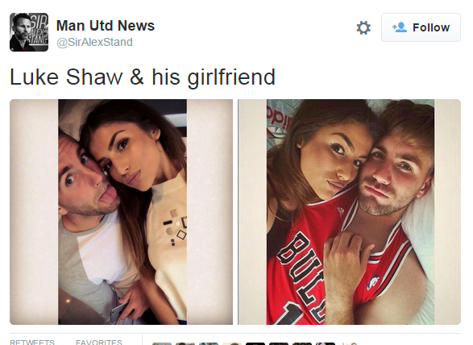Viewport: 473px width, 345px height.
Task: Open the right photo with Bulls jersey
Action: (350, 212)
